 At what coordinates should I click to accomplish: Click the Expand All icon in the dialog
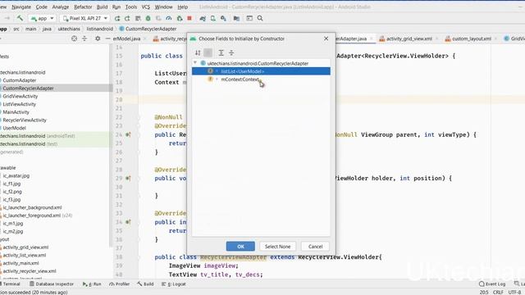tap(221, 52)
